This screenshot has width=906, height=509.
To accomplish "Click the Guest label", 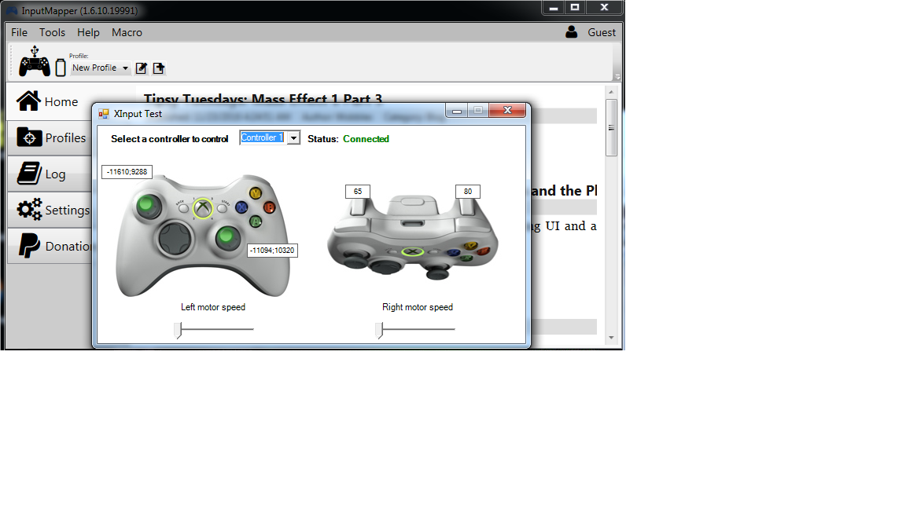I will tap(602, 32).
